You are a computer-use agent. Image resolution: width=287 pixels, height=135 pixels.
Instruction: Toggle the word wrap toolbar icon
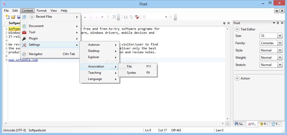114,17
